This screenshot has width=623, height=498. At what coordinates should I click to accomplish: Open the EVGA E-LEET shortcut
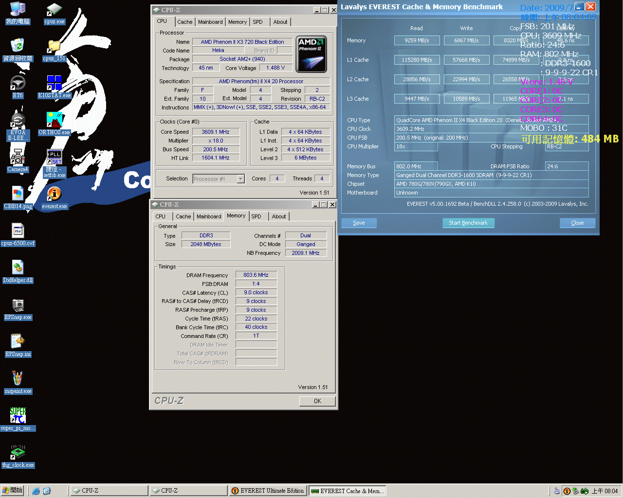click(18, 126)
